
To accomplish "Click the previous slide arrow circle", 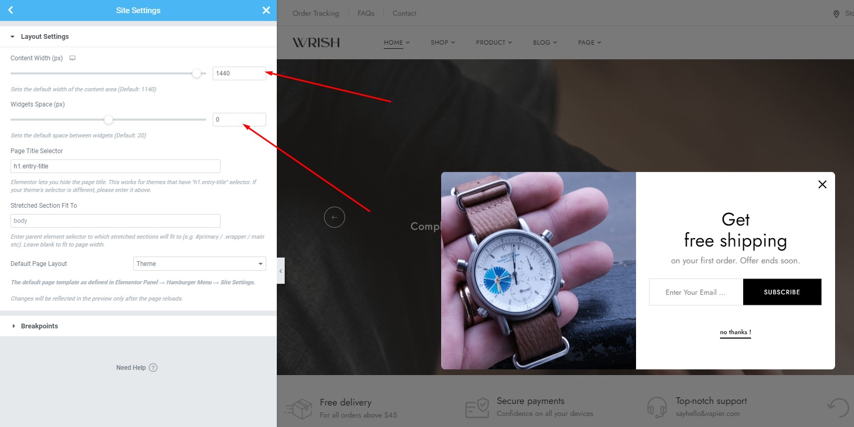I will pyautogui.click(x=335, y=217).
